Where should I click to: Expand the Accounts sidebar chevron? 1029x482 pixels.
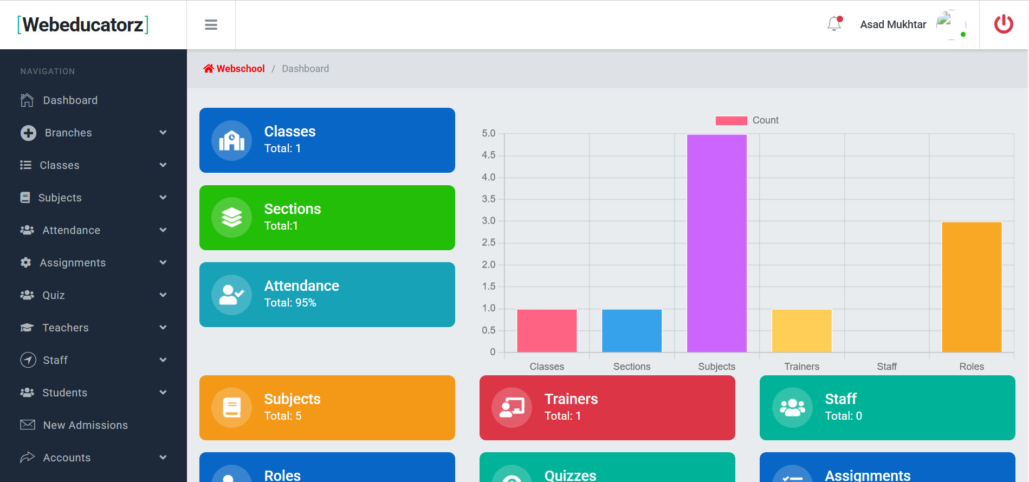tap(163, 458)
